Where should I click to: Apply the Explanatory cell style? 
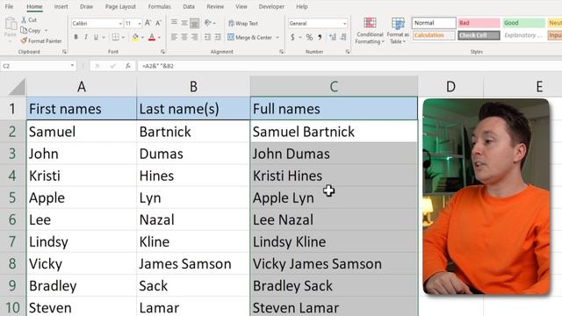[x=523, y=35]
